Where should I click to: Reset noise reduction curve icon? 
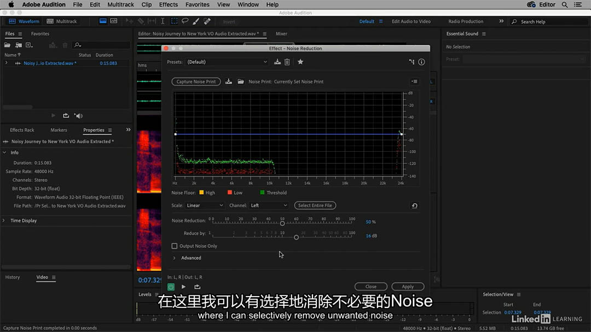[414, 206]
